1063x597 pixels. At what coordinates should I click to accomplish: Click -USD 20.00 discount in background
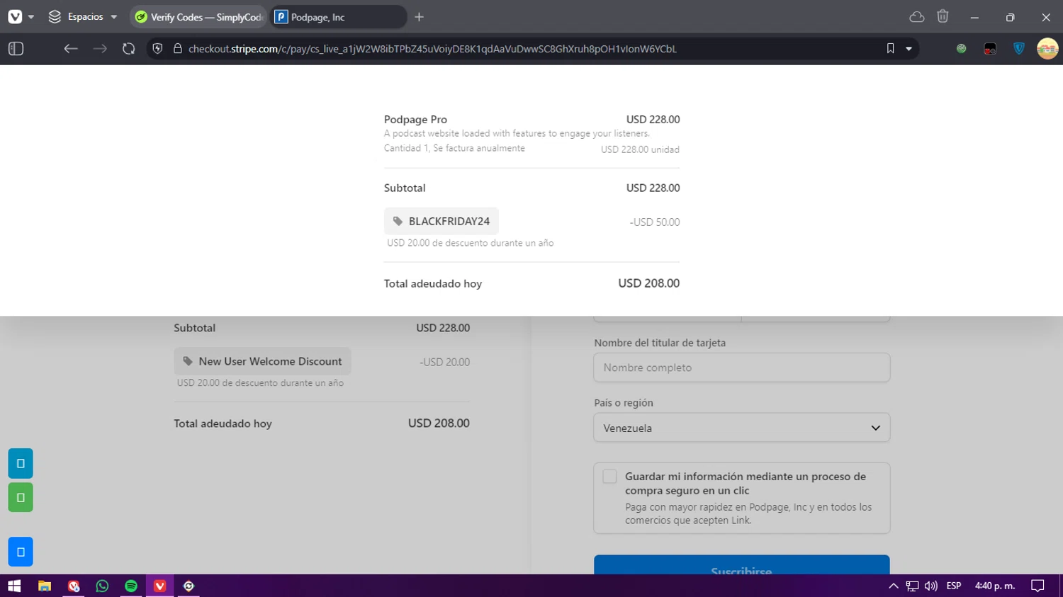pyautogui.click(x=444, y=362)
